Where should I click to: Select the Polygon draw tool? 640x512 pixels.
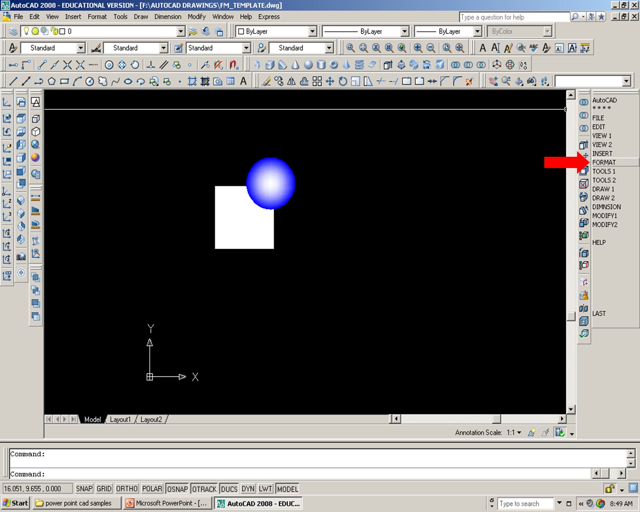tap(52, 81)
